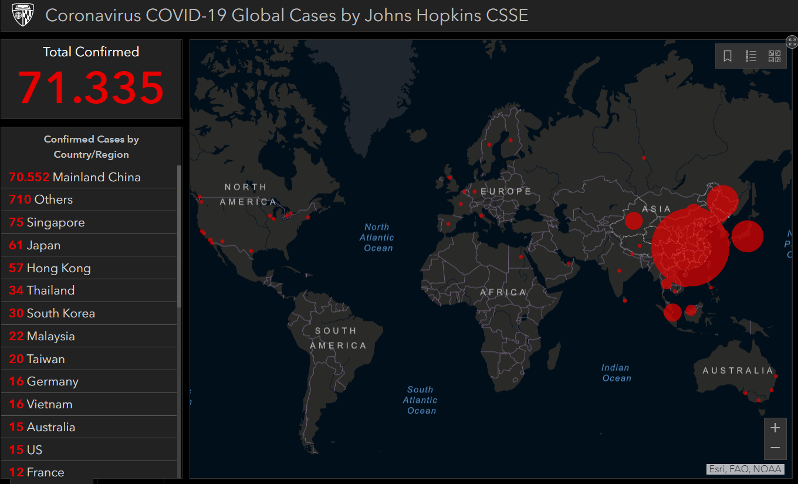Select the US row with 15 cases

89,450
